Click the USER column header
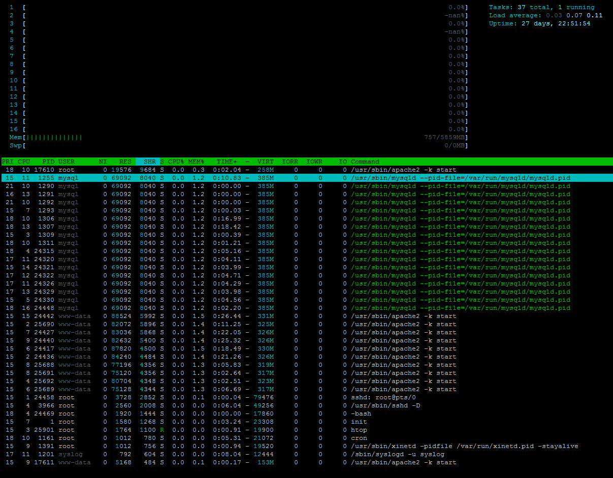 coord(67,162)
